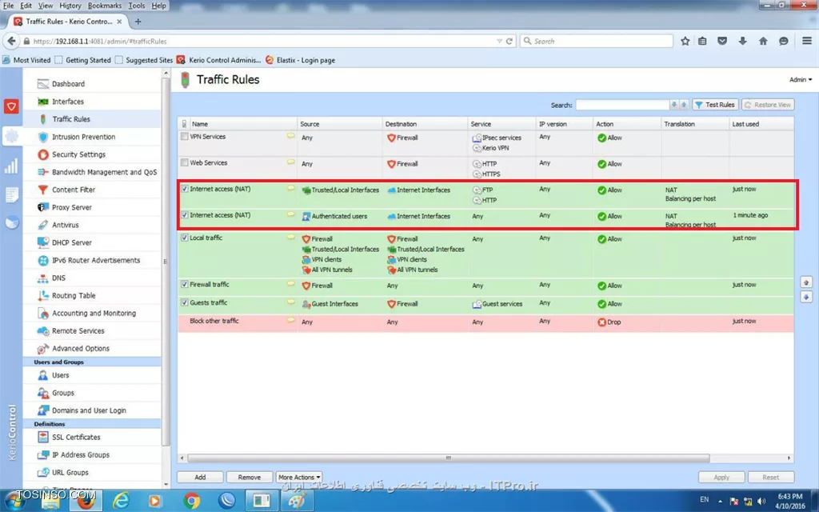
Task: Open the Content Filter funnel icon
Action: [43, 190]
